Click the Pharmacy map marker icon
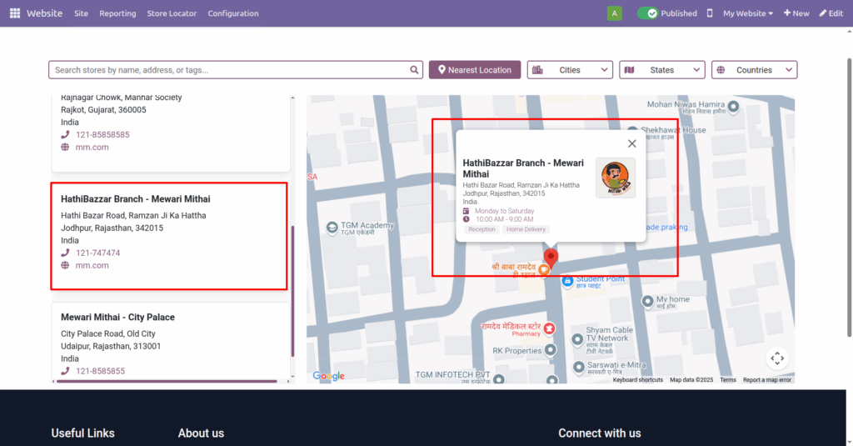The height and width of the screenshot is (446, 853). [550, 328]
